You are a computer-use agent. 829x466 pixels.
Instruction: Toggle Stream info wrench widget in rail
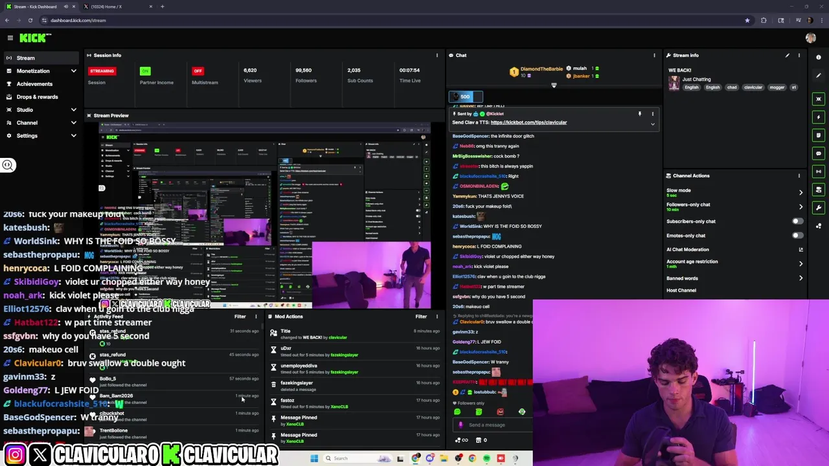pyautogui.click(x=819, y=208)
